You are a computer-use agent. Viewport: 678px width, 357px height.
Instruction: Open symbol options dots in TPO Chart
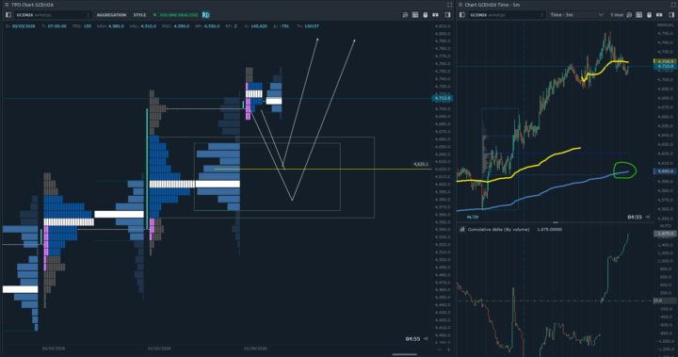[x=89, y=15]
